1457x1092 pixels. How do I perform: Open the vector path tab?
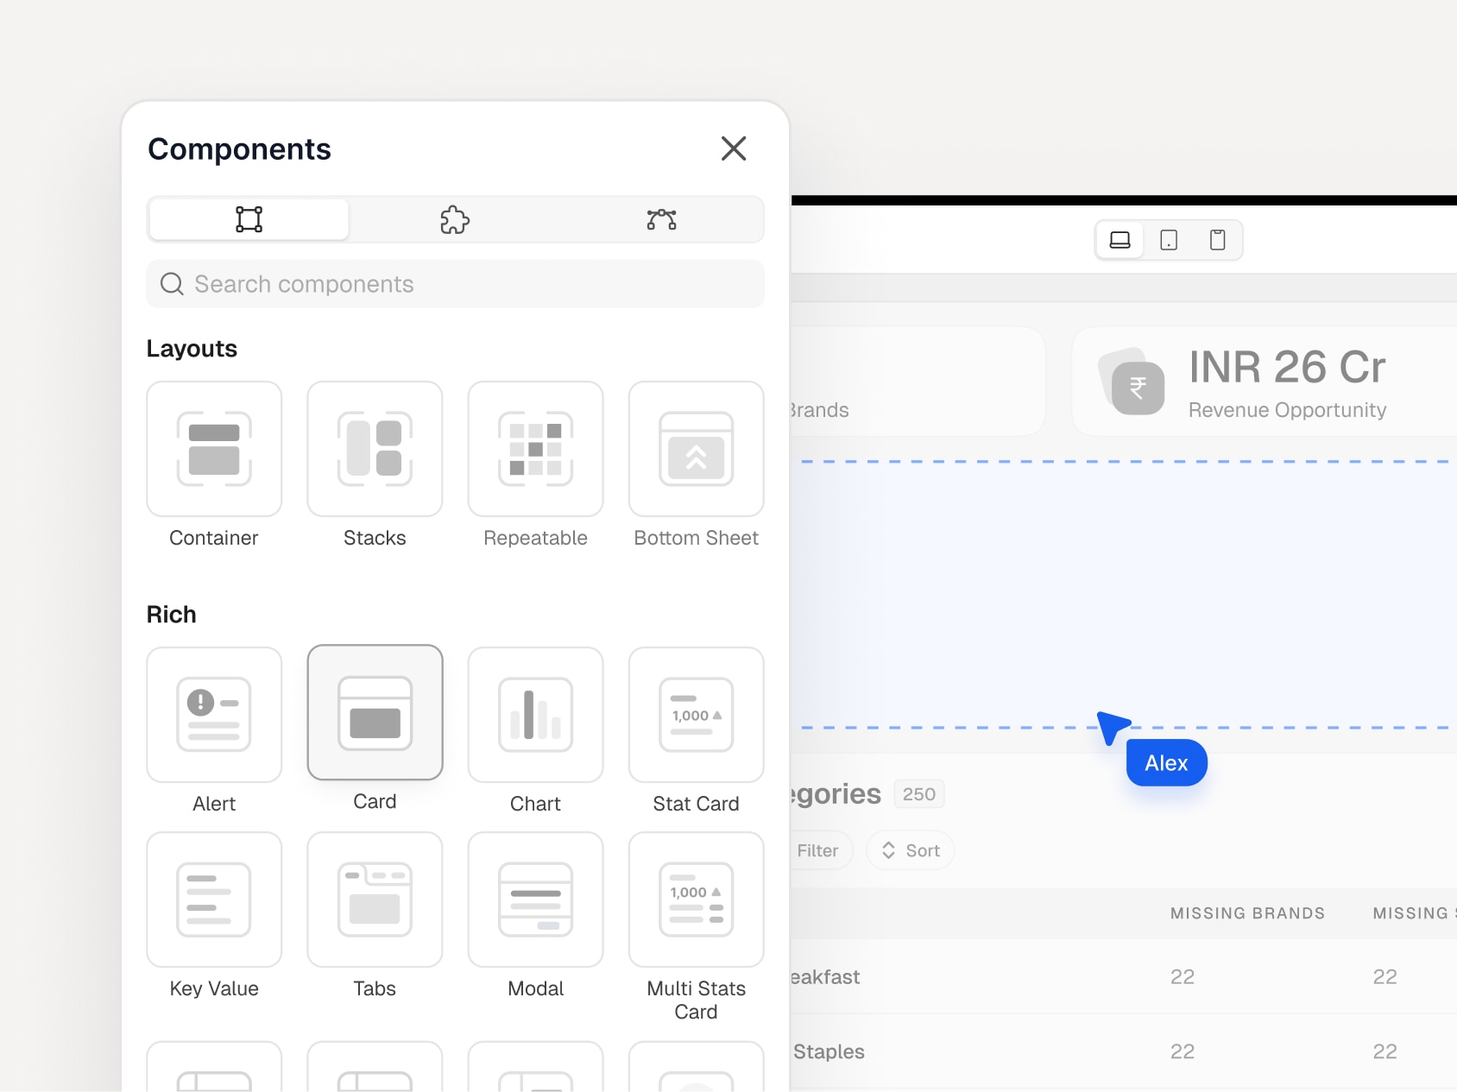click(661, 219)
